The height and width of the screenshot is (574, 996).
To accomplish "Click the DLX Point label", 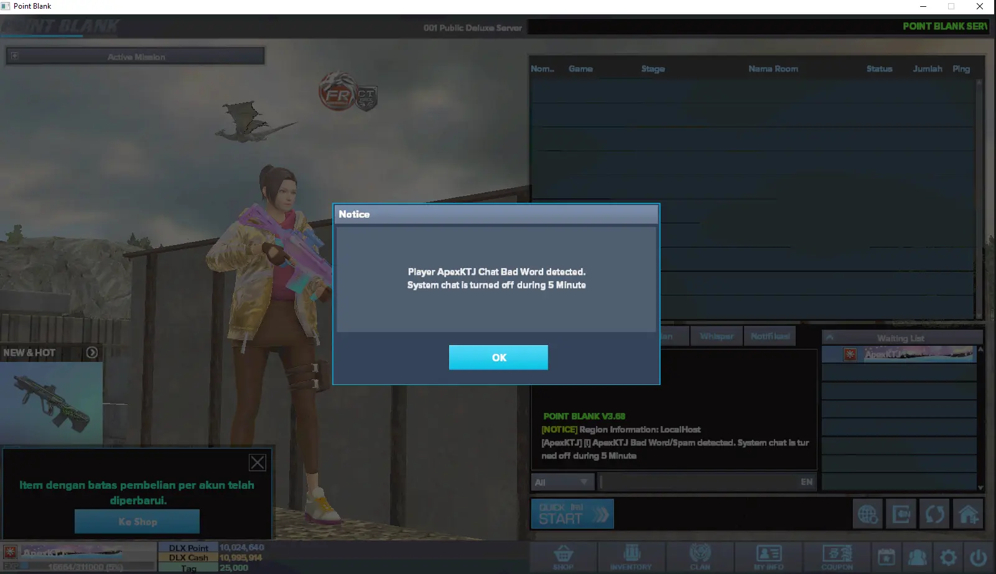I will 188,548.
